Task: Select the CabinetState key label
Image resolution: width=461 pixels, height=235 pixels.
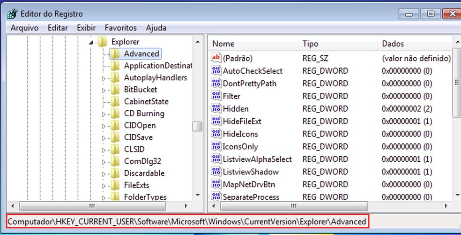Action: 146,102
